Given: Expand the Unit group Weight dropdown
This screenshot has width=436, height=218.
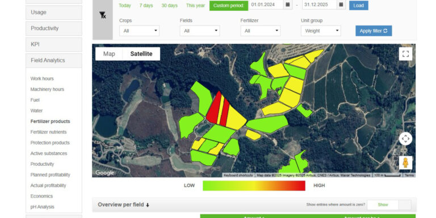Looking at the screenshot, I should pyautogui.click(x=321, y=31).
